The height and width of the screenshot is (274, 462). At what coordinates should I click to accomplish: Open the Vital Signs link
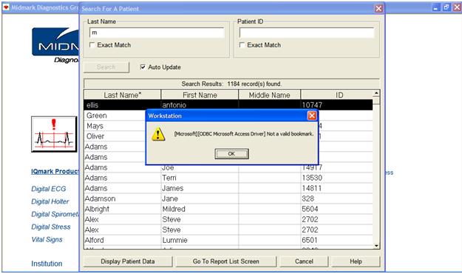click(x=47, y=239)
